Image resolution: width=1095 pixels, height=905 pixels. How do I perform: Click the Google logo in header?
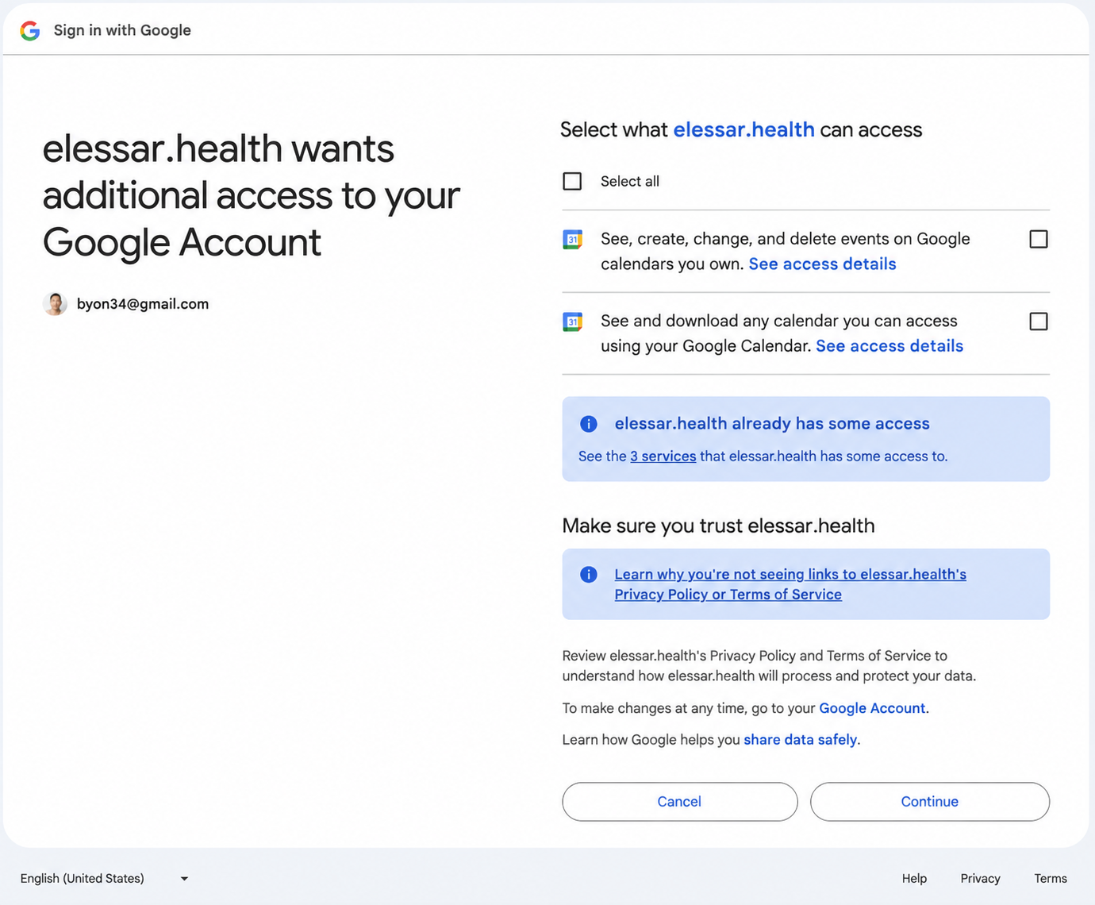click(30, 30)
